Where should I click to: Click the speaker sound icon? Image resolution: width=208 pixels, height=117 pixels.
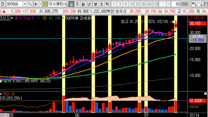(36, 4)
